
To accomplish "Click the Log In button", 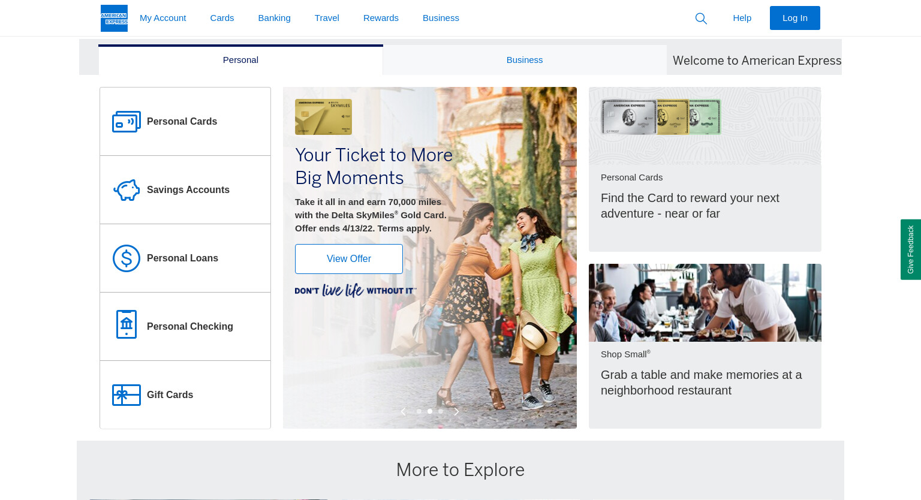I will (795, 18).
